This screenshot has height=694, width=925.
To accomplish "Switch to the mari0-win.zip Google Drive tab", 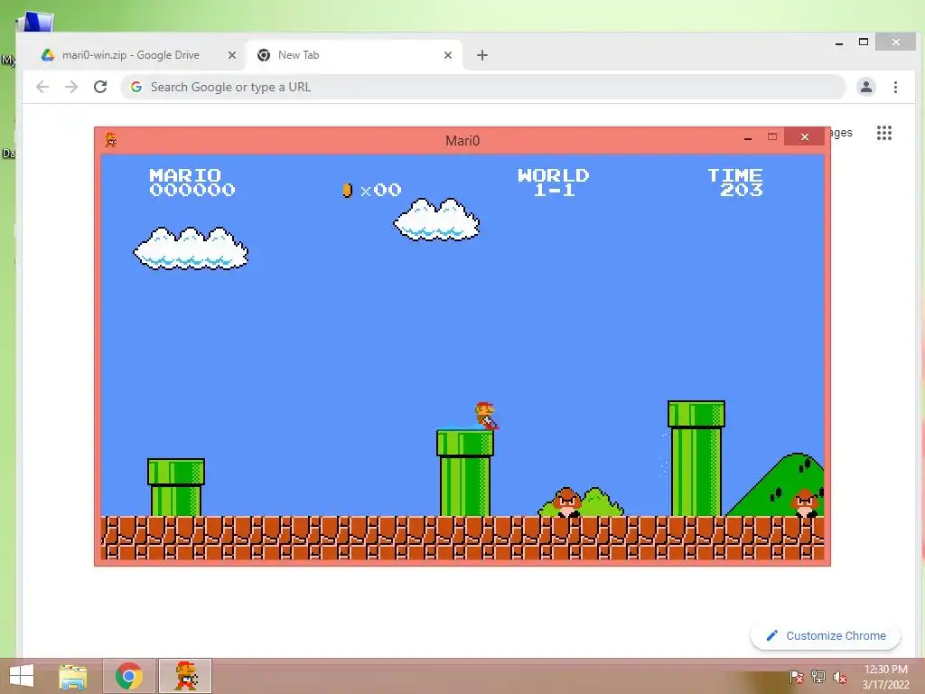I will coord(131,55).
